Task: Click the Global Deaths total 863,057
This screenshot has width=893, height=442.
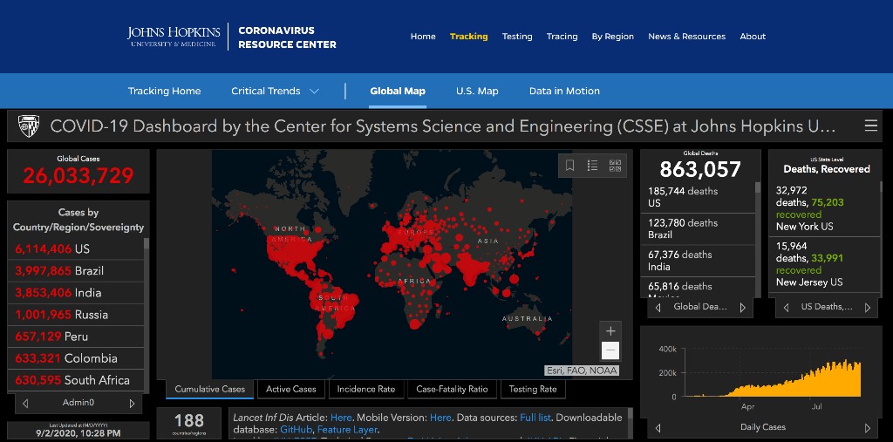Action: click(x=700, y=170)
